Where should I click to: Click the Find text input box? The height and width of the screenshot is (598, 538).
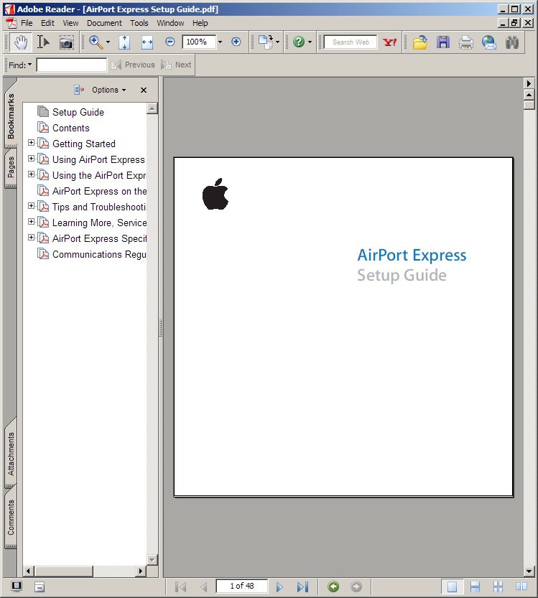coord(72,65)
